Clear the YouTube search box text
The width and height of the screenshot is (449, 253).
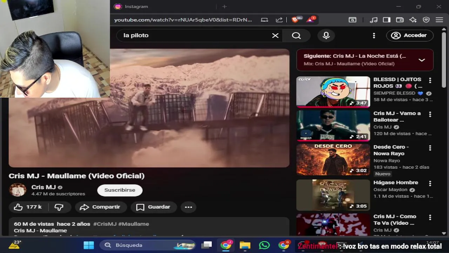coord(275,35)
